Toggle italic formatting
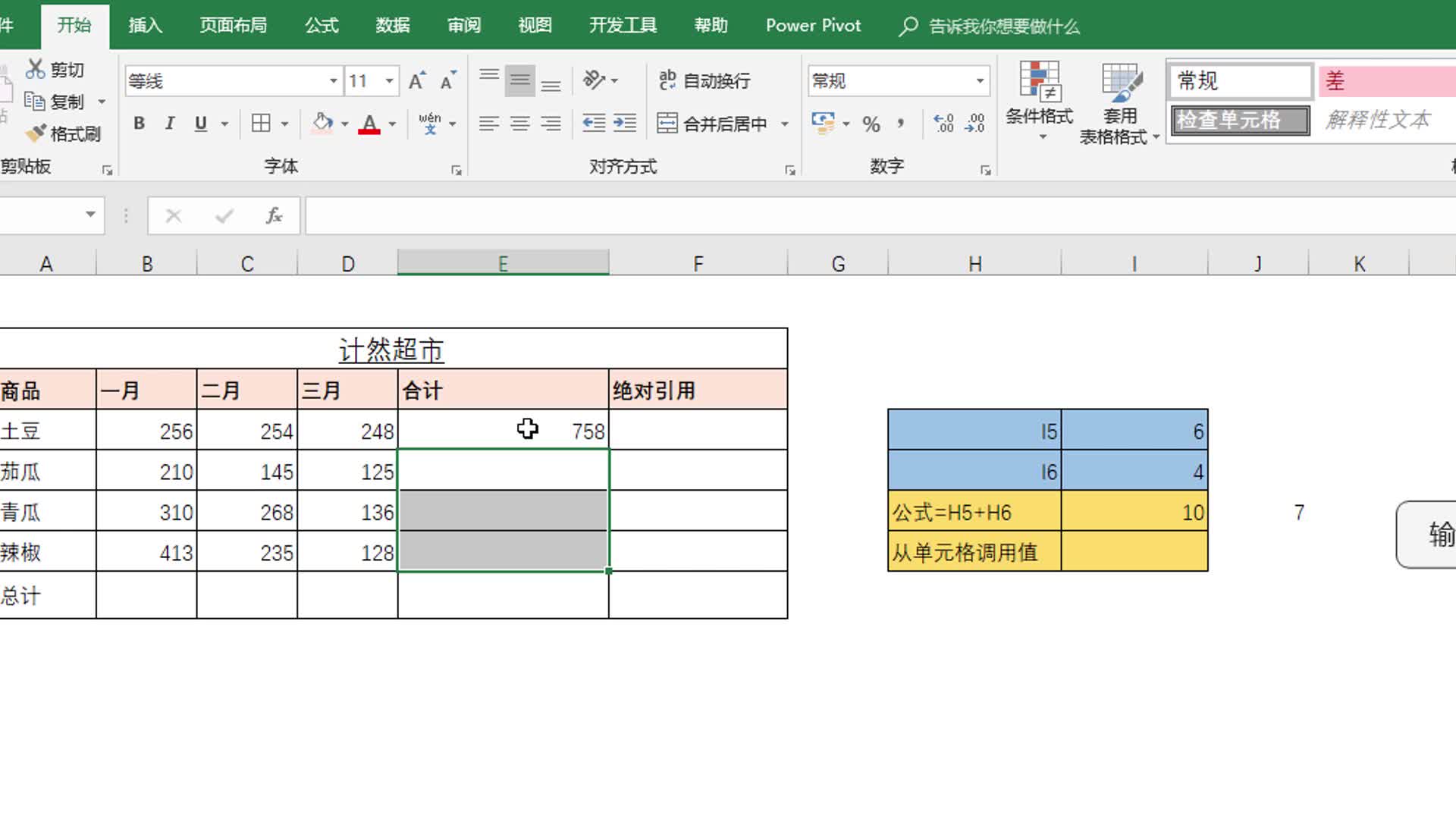1456x819 pixels. pos(170,123)
